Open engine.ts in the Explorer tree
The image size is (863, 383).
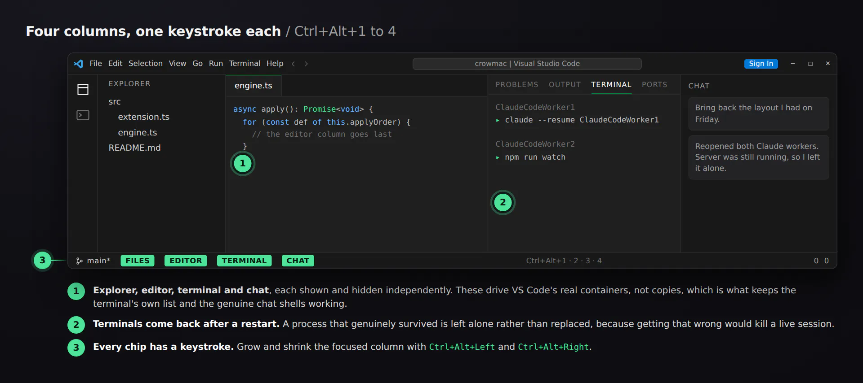pyautogui.click(x=138, y=133)
